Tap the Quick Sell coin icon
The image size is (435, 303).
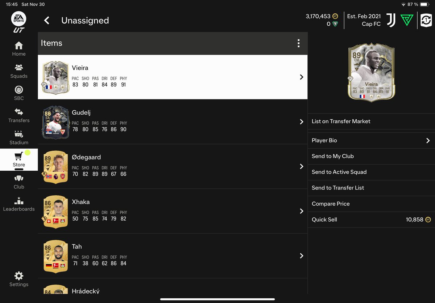pos(428,219)
